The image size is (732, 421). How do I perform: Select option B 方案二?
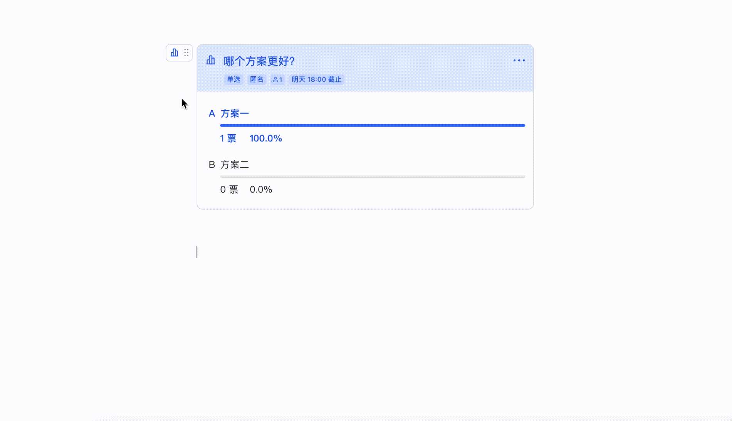point(234,165)
